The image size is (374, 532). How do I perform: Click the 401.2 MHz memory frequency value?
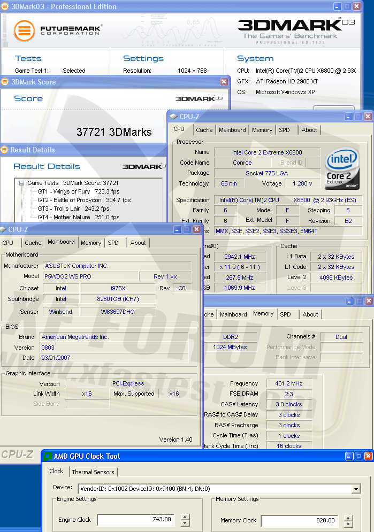[x=289, y=383]
